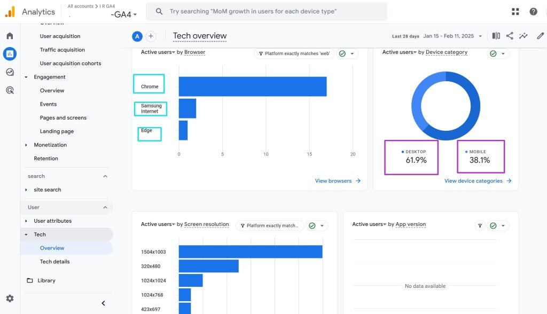
Task: Click the customize report pencil icon
Action: (x=540, y=36)
